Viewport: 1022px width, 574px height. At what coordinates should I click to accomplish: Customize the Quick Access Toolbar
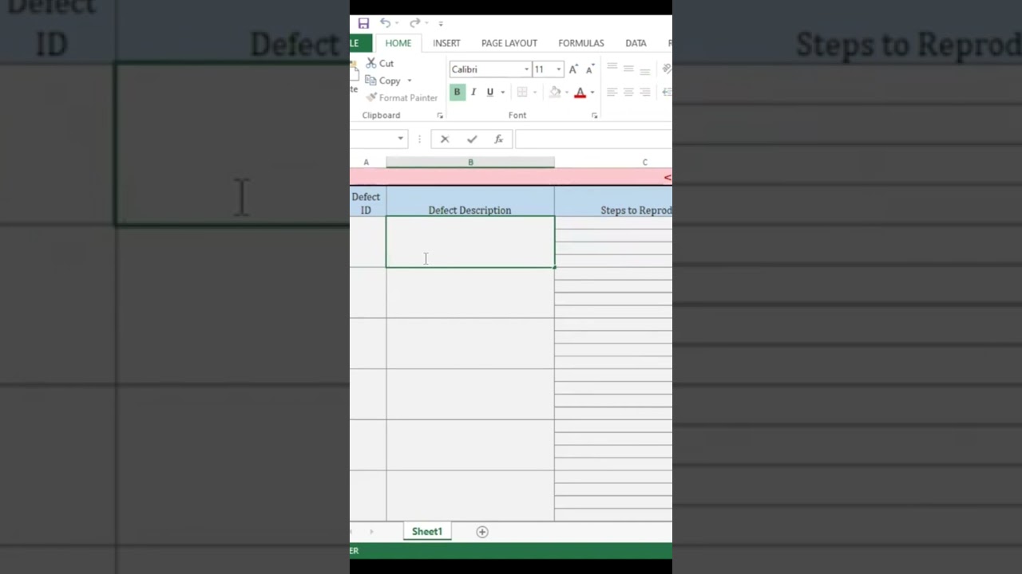441,23
